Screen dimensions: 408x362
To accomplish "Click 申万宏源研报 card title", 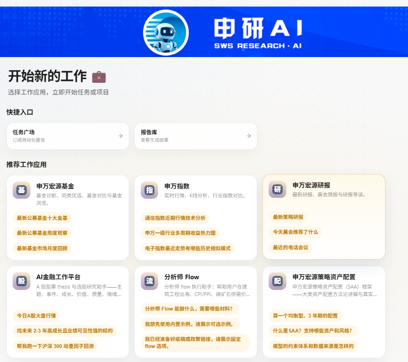I will click(311, 185).
